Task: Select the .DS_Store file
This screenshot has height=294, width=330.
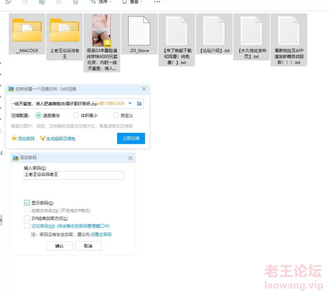Action: (x=139, y=34)
